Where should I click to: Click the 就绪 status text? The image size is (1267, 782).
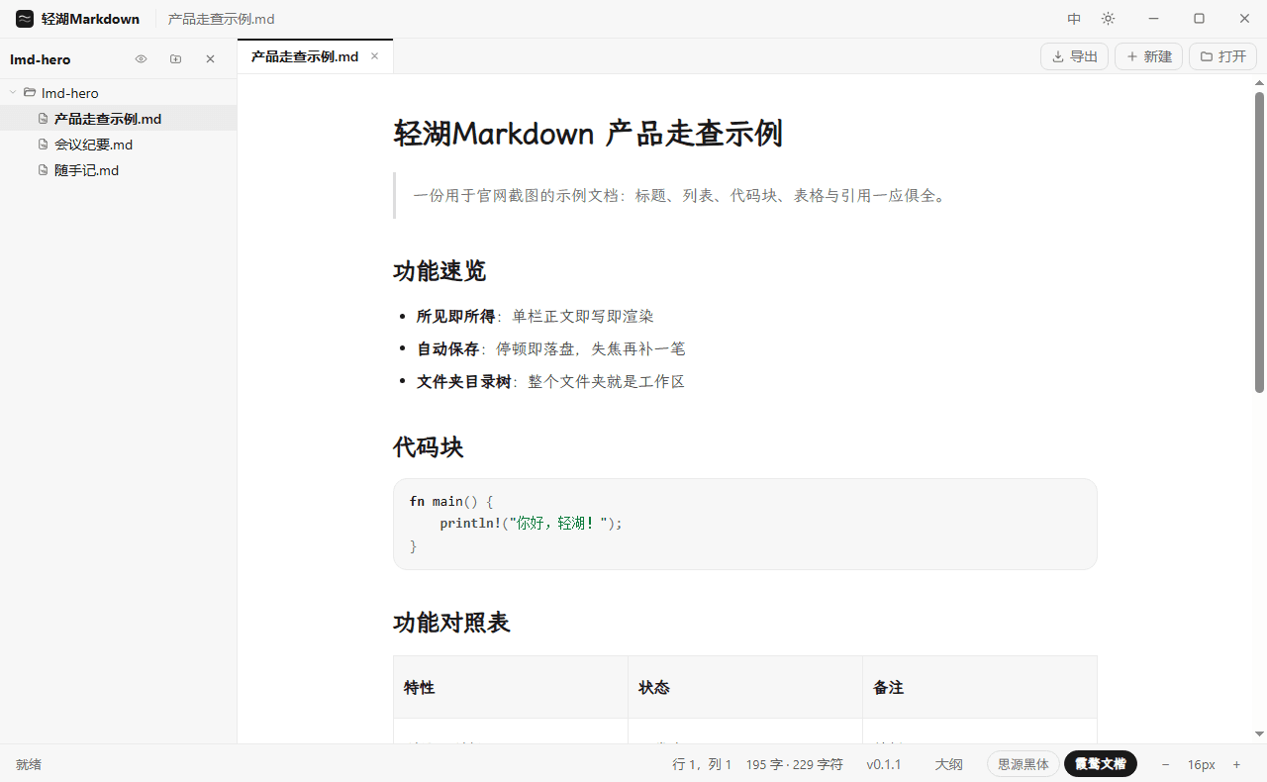[x=29, y=764]
